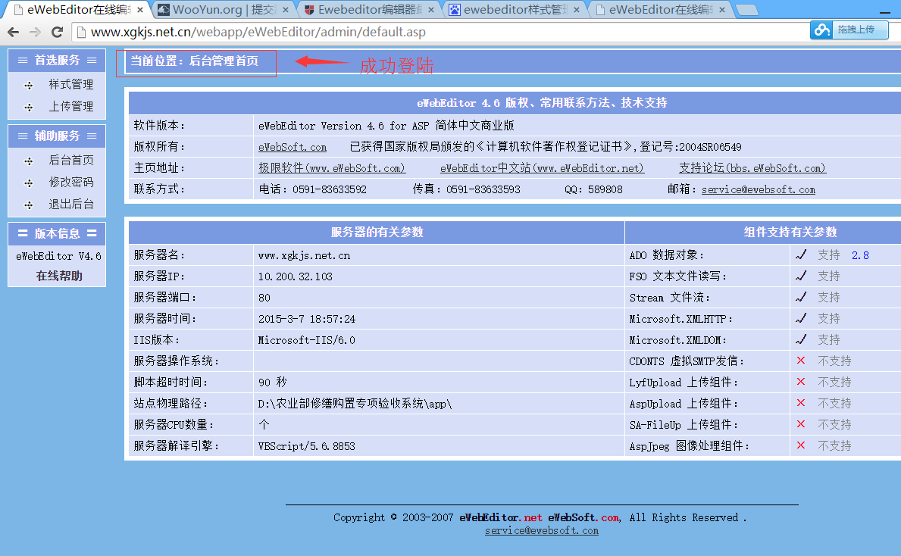Viewport: 901px width, 556px height.
Task: Click the shield favicon on Ewebeditor编辑器 tab
Action: pos(309,10)
